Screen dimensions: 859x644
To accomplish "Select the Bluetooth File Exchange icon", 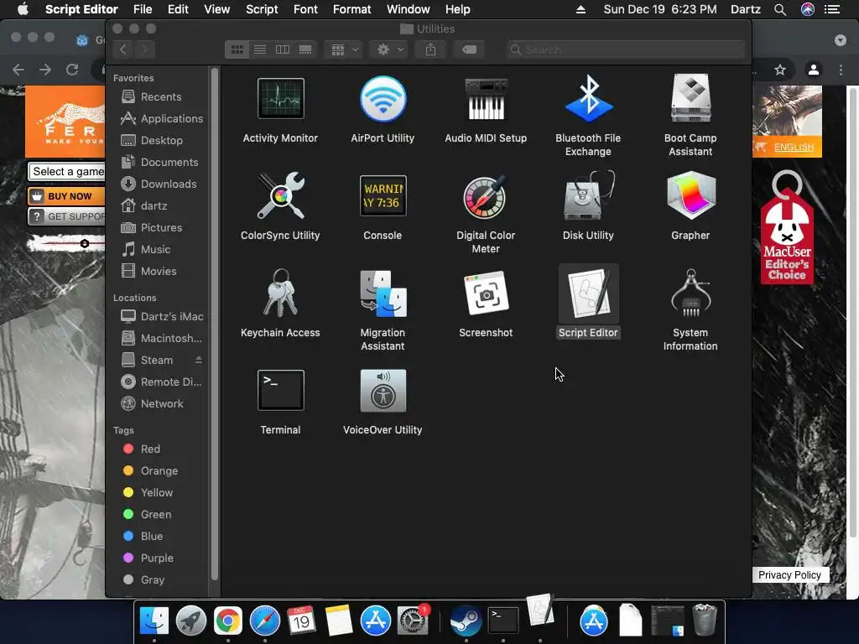I will (x=588, y=99).
